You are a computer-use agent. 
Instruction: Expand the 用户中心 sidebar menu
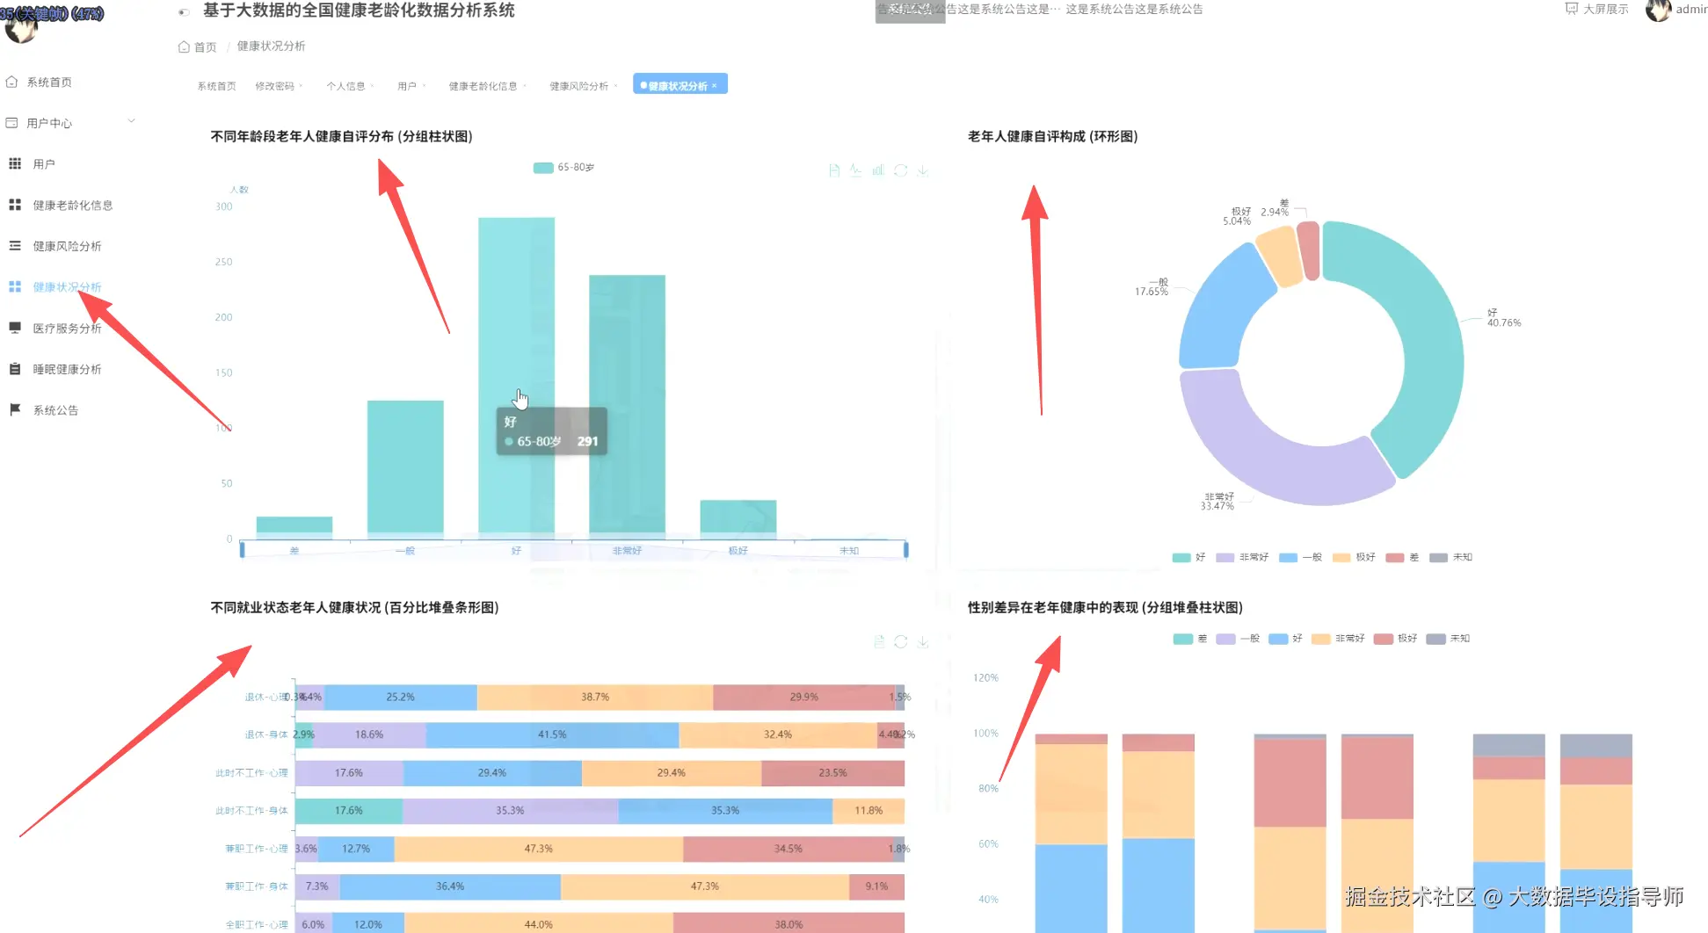pos(70,123)
